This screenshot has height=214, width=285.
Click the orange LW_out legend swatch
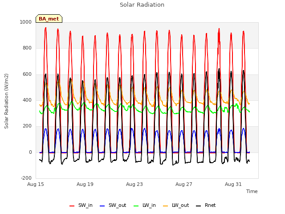(166, 206)
